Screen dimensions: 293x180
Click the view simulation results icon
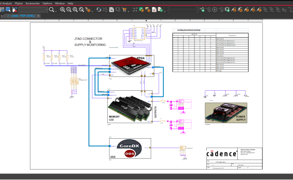click(x=221, y=9)
